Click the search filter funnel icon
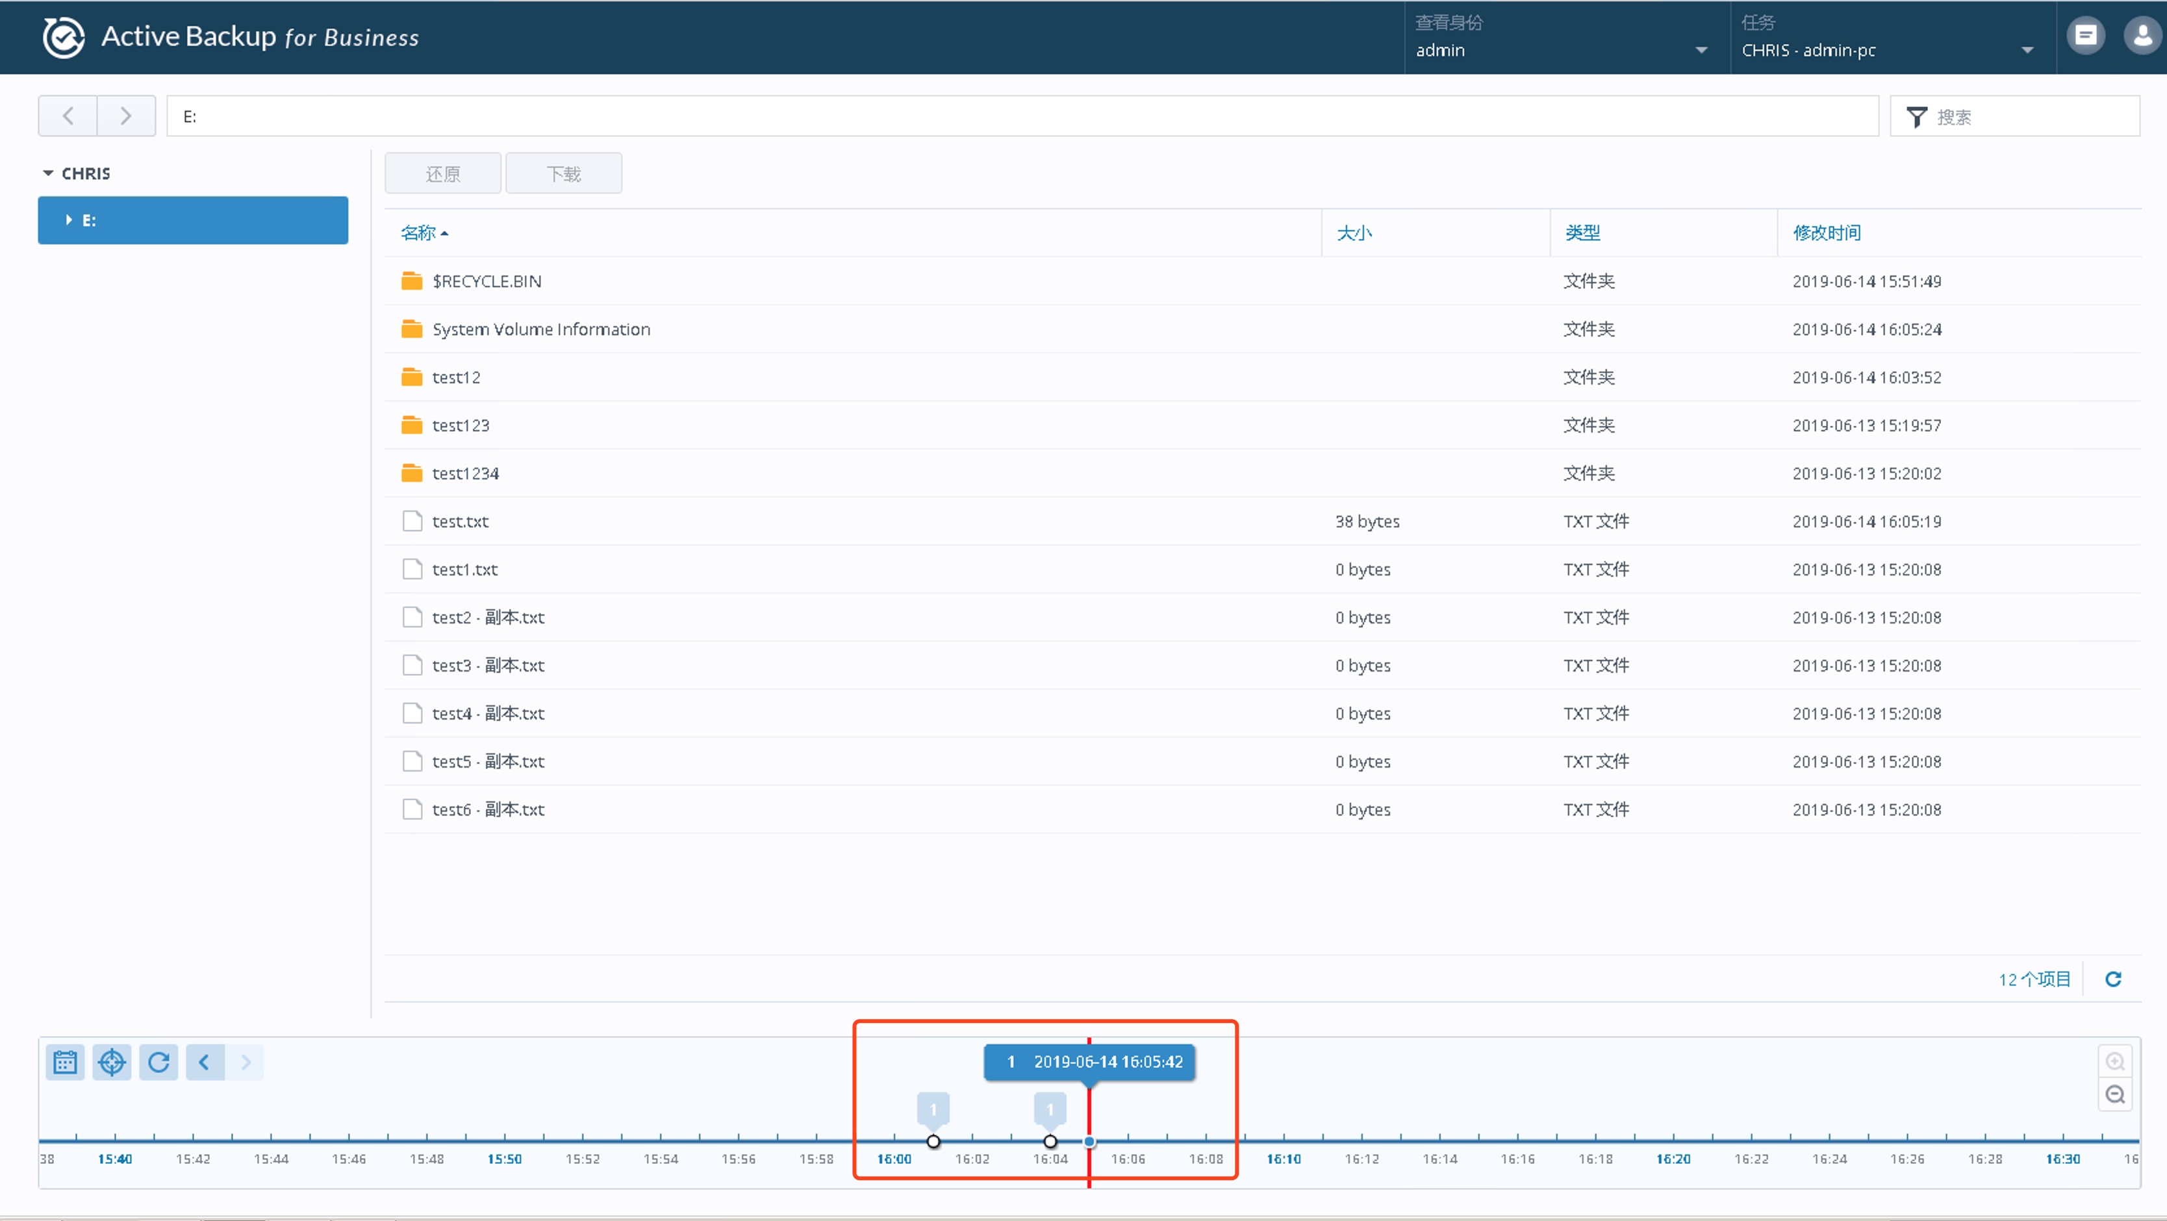 coord(1916,117)
